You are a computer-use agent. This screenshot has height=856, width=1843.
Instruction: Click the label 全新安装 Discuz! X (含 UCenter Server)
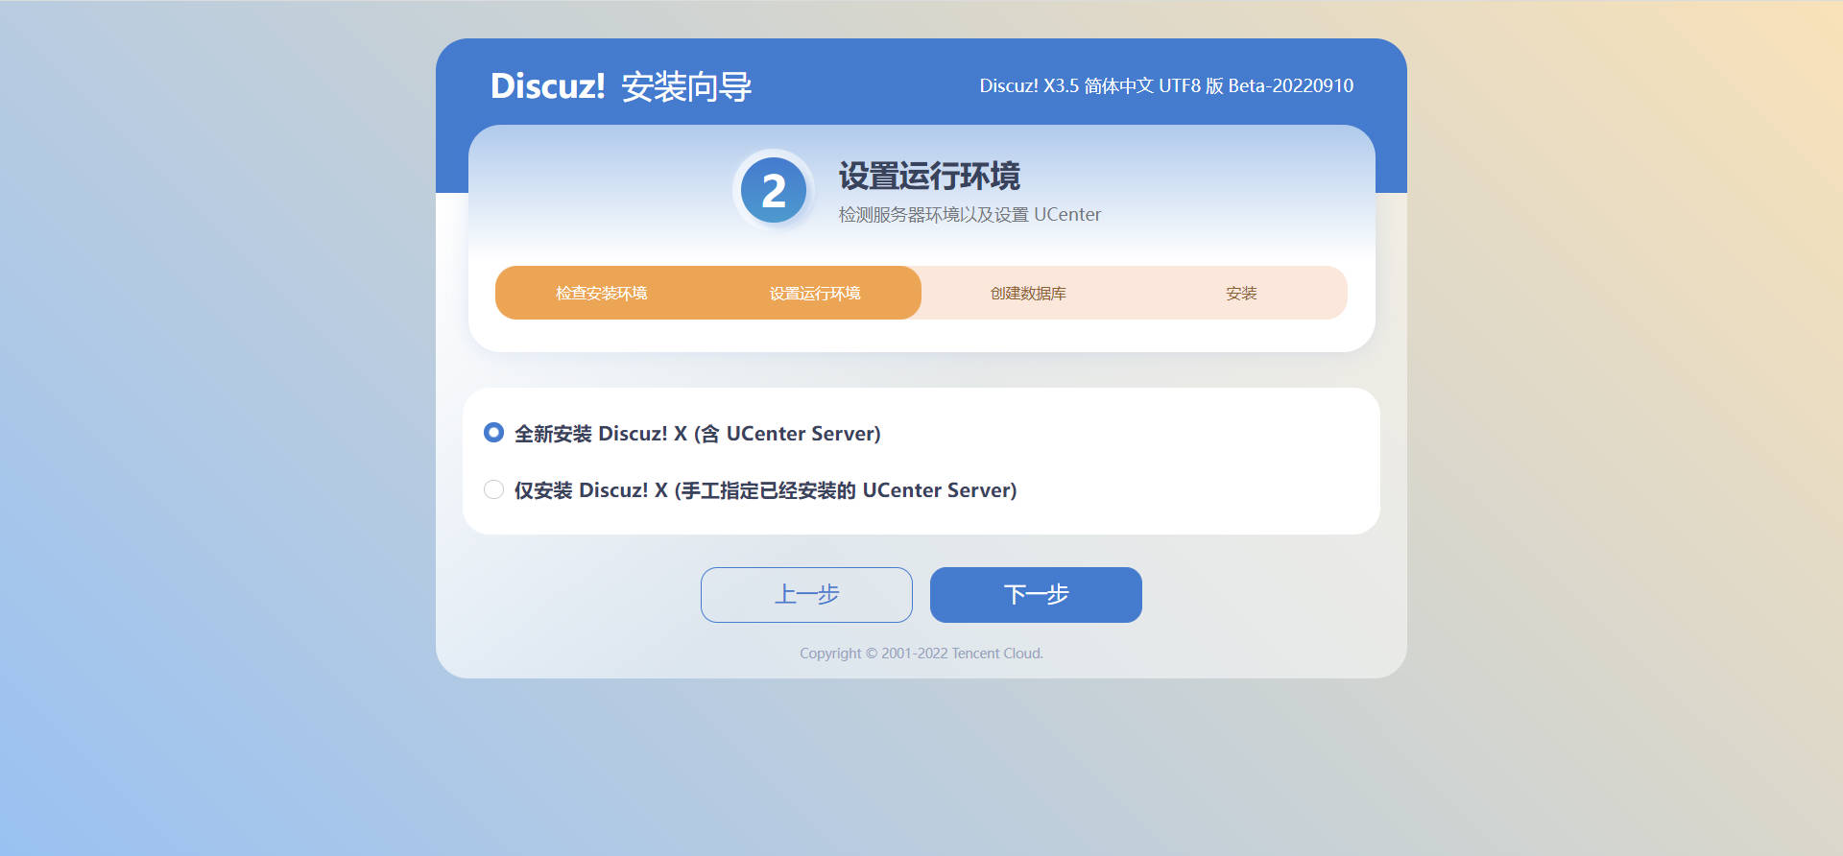coord(698,434)
